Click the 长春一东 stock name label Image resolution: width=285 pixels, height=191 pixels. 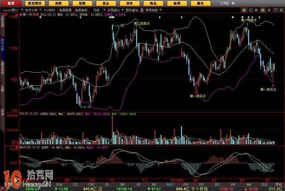[26, 15]
